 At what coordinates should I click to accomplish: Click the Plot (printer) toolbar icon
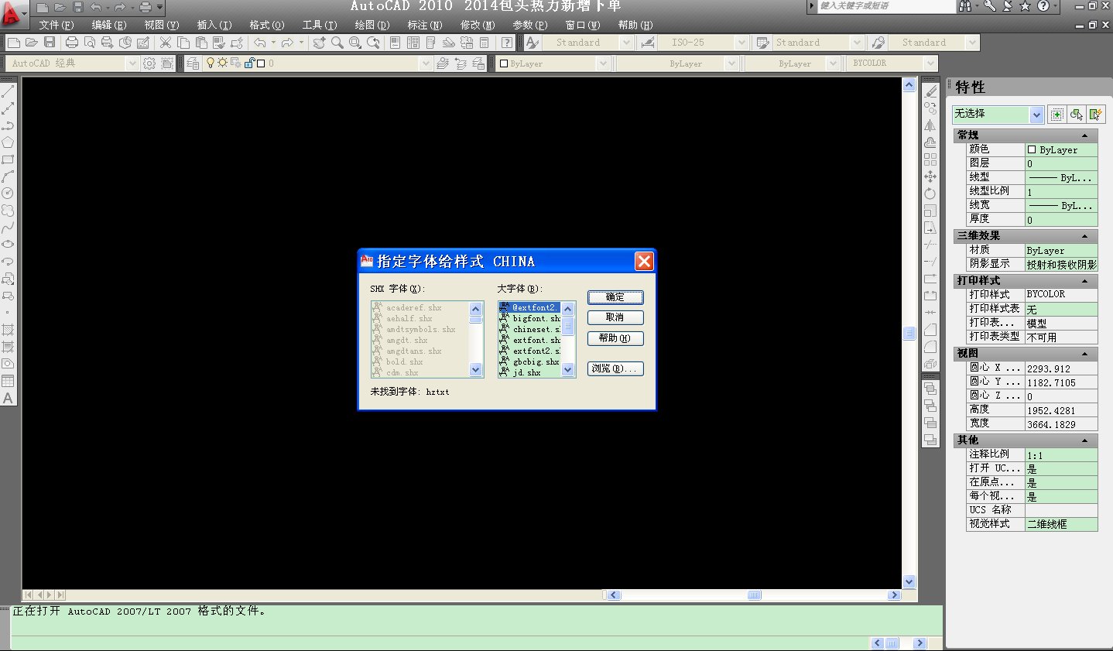point(72,43)
